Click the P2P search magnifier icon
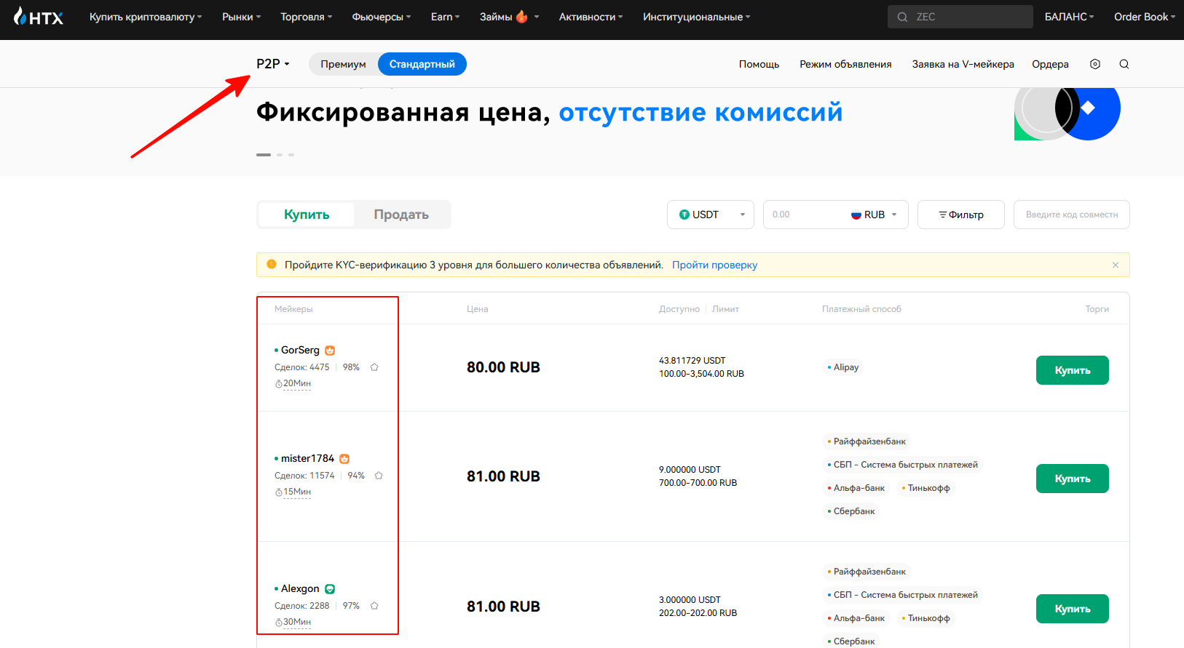The width and height of the screenshot is (1184, 648). [1124, 64]
